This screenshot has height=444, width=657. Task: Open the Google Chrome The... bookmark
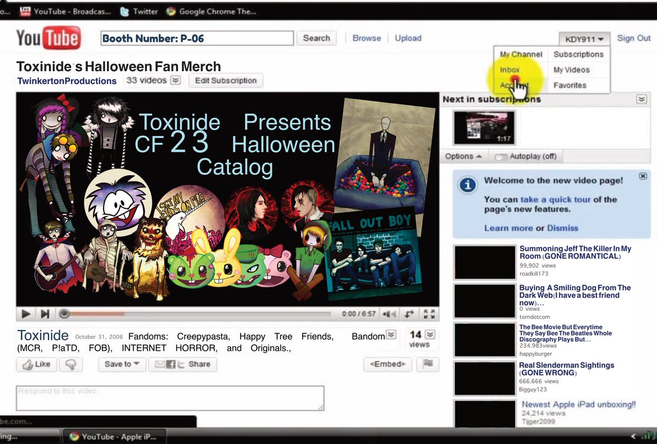pyautogui.click(x=211, y=12)
